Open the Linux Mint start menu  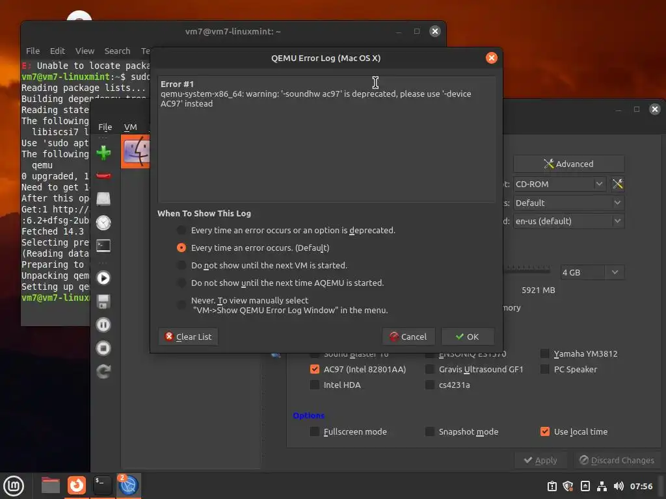[x=14, y=485]
